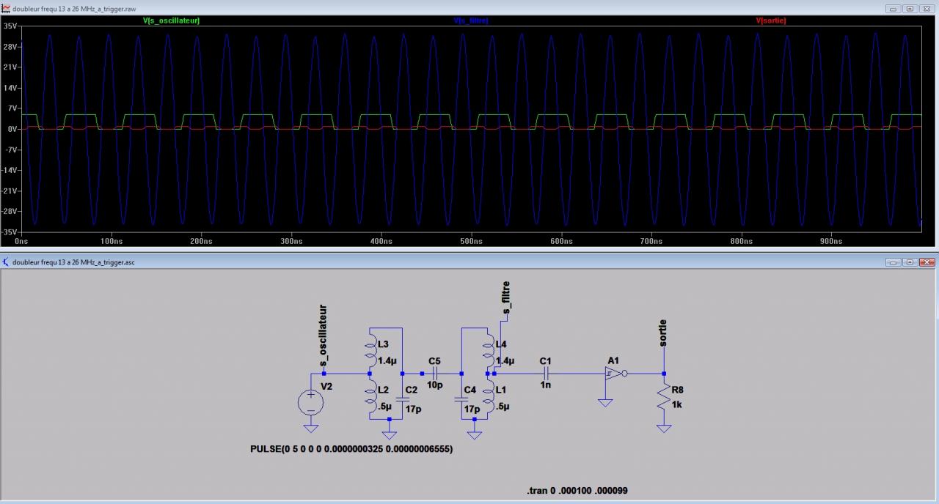Close the .raw waveform window

[x=927, y=8]
